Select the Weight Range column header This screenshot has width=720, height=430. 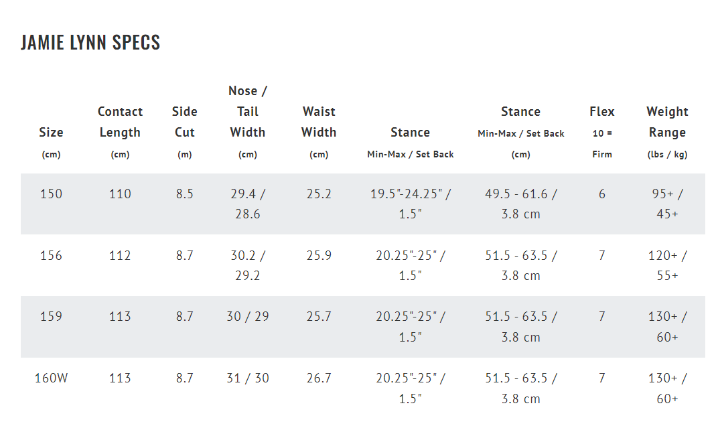click(667, 133)
